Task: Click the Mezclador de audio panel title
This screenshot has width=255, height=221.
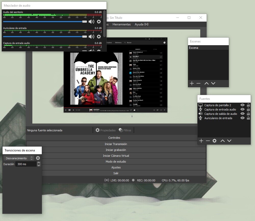Action: pos(17,6)
